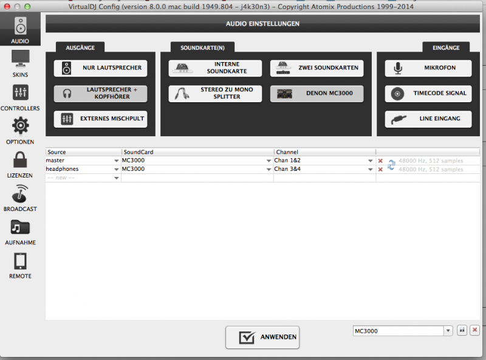
Task: Choose Interne Soundkarte option
Action: click(215, 68)
